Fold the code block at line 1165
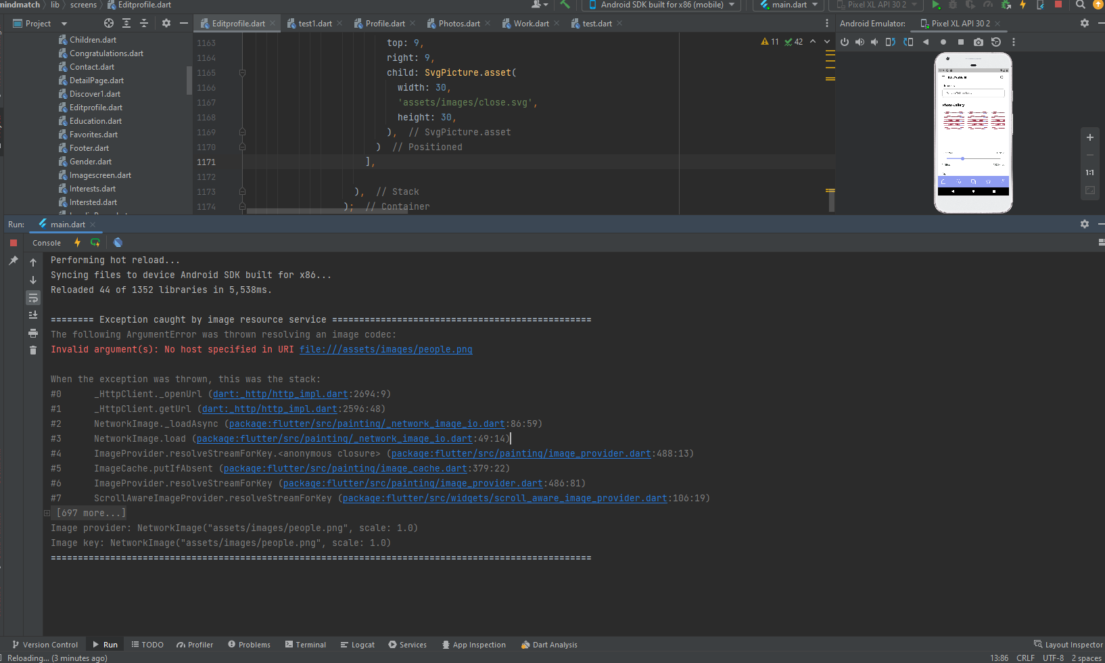The height and width of the screenshot is (663, 1105). point(242,73)
